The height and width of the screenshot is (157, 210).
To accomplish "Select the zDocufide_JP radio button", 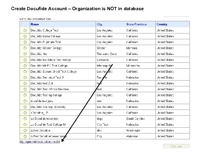I will [25, 113].
